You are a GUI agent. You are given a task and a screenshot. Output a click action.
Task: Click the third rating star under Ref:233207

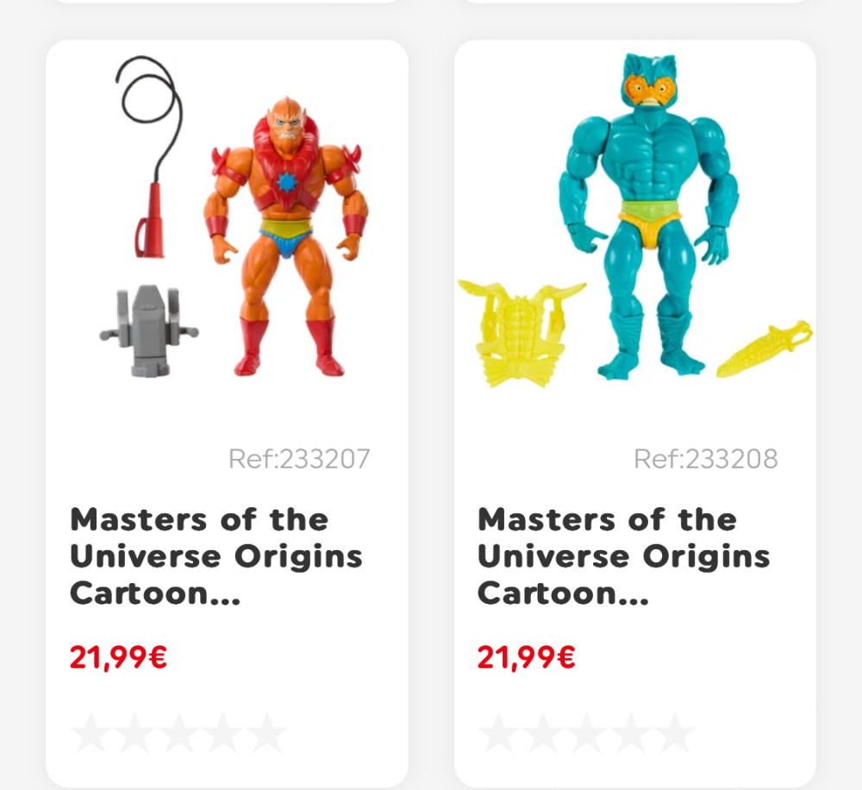(178, 733)
